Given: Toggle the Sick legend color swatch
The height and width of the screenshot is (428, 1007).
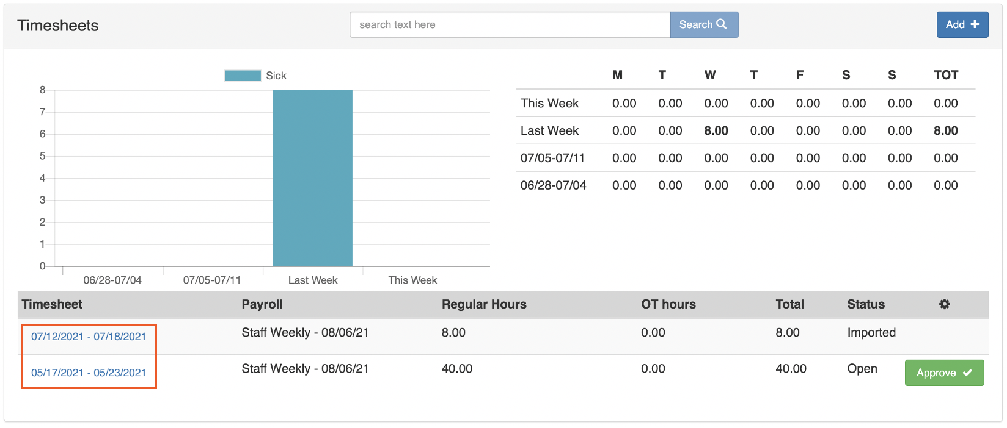Looking at the screenshot, I should [x=243, y=76].
